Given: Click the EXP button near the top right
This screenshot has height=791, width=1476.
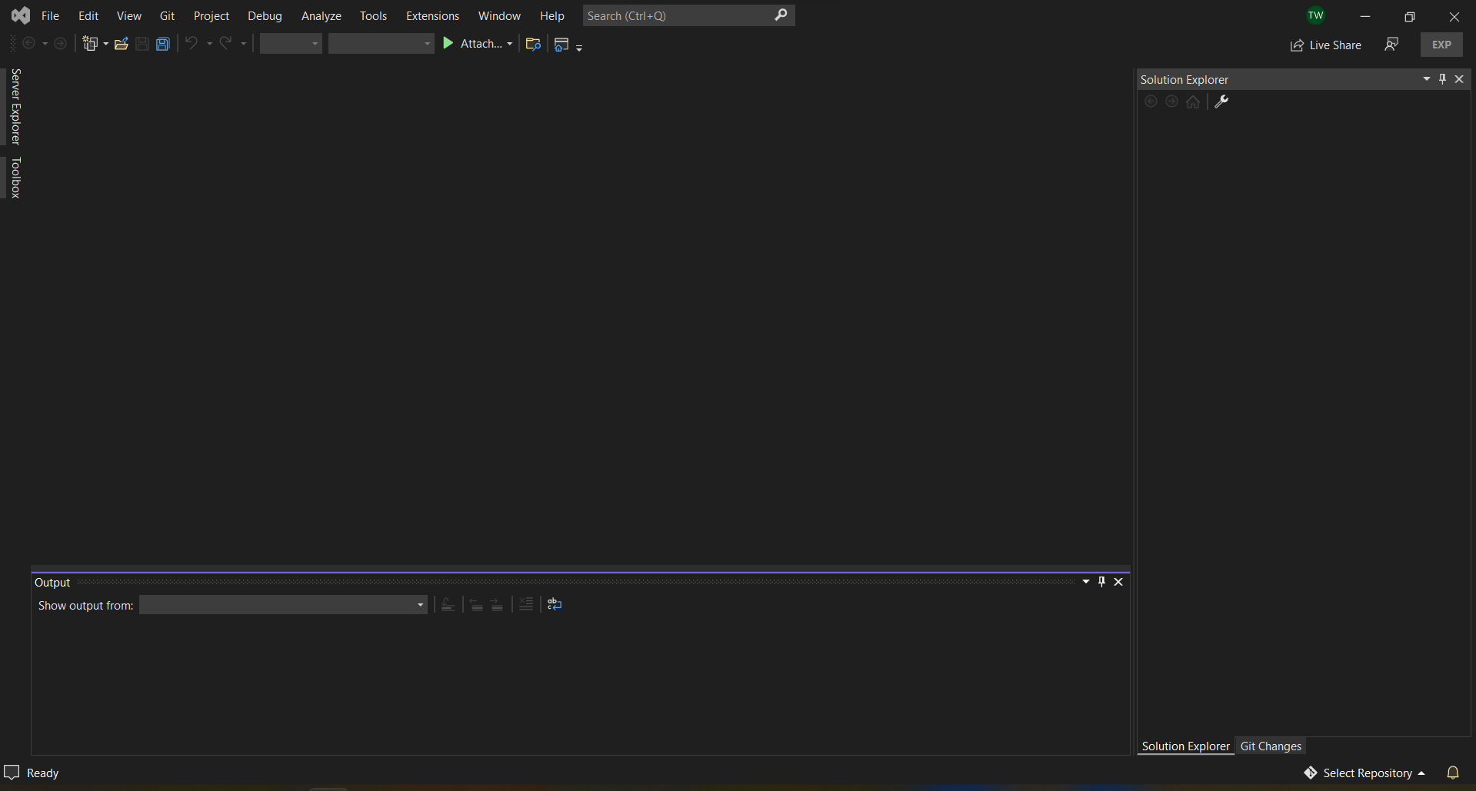Looking at the screenshot, I should 1441,44.
